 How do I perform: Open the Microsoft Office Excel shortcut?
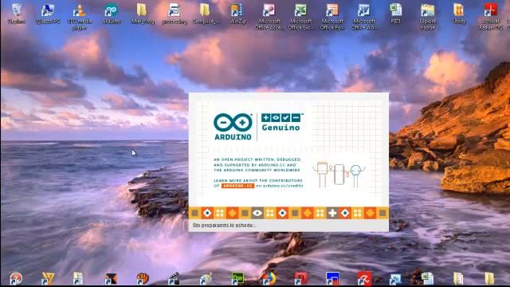pyautogui.click(x=300, y=17)
